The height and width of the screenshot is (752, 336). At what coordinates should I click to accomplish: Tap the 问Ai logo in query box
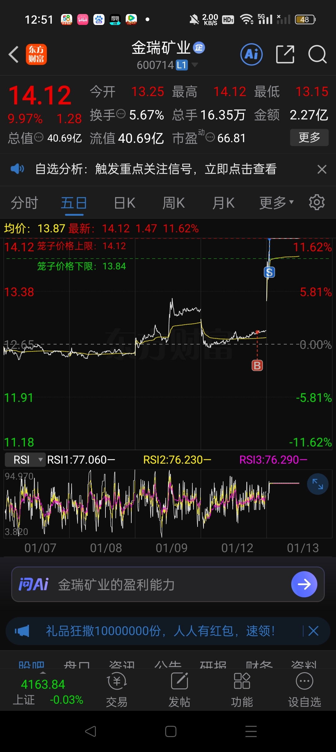[x=34, y=584]
